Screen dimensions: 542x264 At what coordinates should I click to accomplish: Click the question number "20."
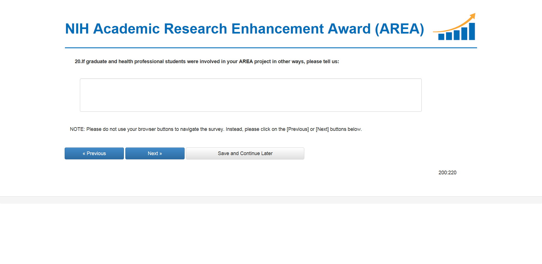(78, 61)
